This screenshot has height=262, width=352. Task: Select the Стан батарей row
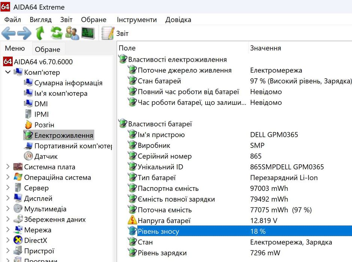click(x=240, y=81)
